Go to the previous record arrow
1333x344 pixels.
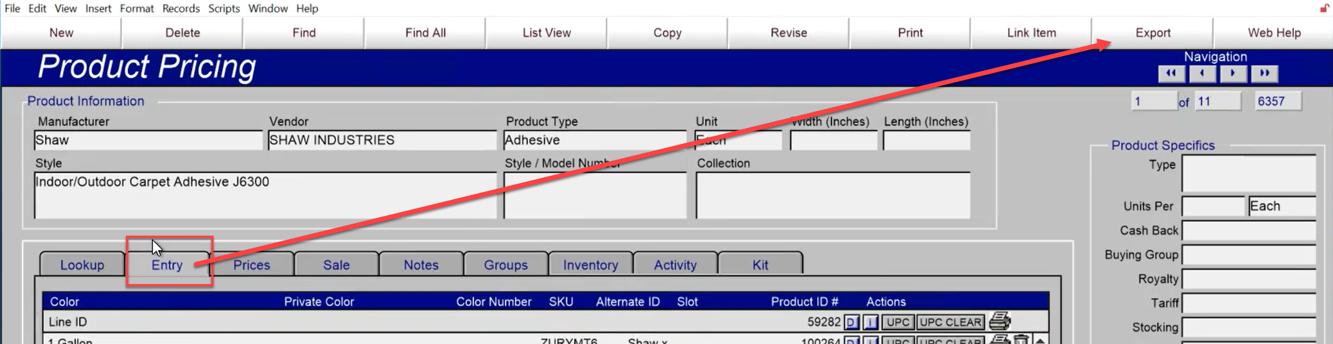tap(1202, 73)
